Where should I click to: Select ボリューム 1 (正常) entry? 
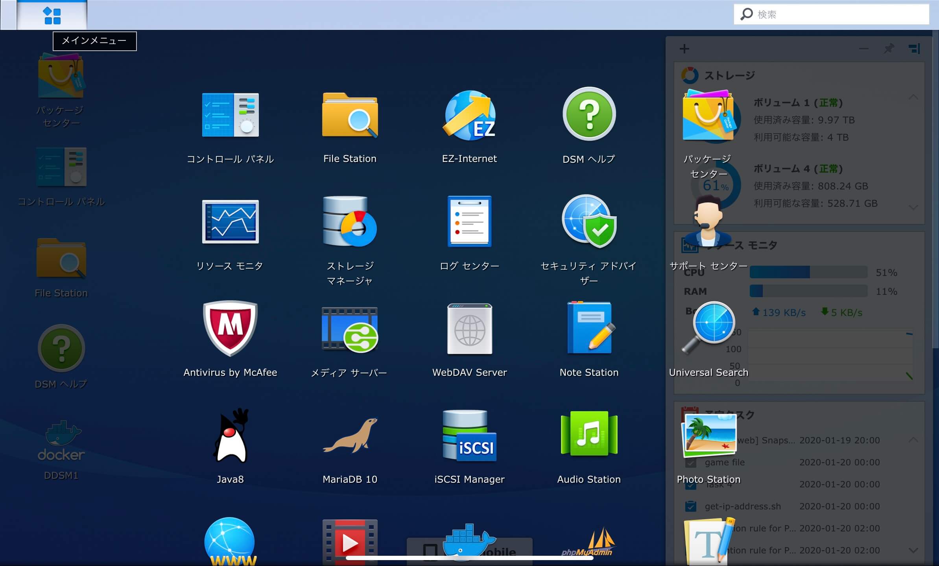point(798,103)
